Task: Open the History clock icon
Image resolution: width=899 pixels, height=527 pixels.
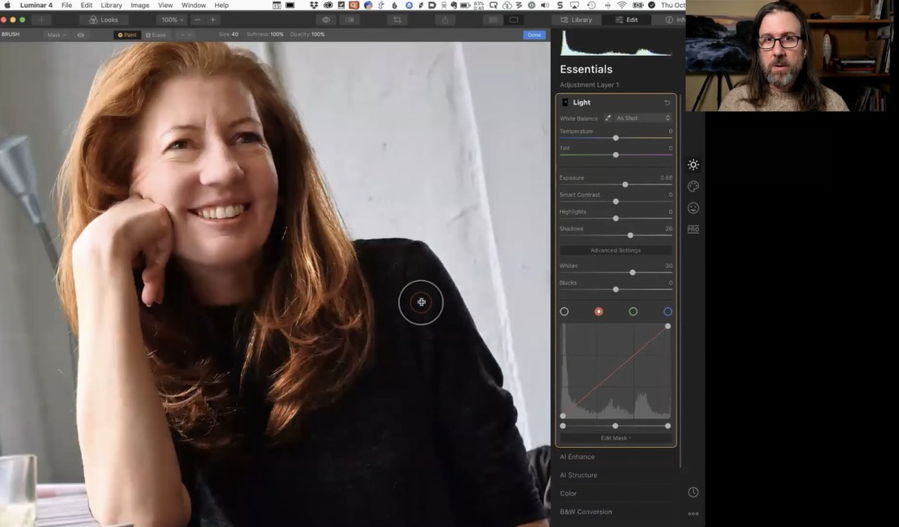Action: point(693,492)
